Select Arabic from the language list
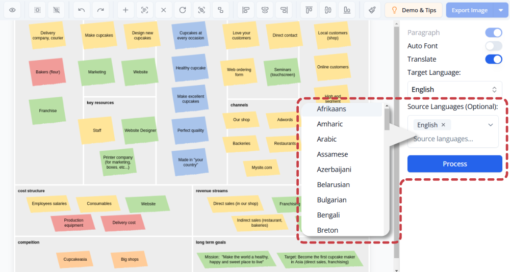This screenshot has width=510, height=272. coord(327,139)
